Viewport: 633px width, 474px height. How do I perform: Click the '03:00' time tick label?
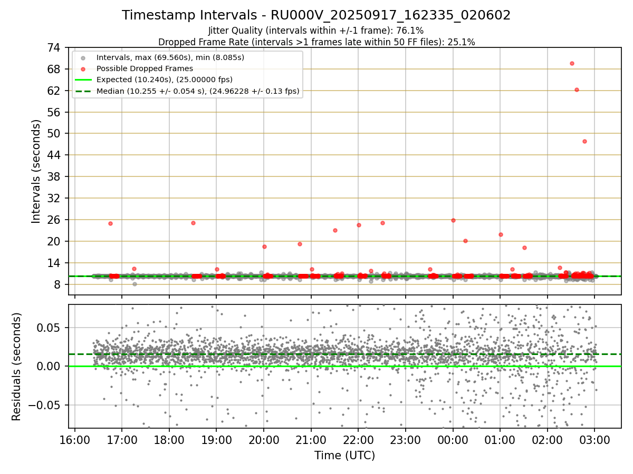pos(595,440)
